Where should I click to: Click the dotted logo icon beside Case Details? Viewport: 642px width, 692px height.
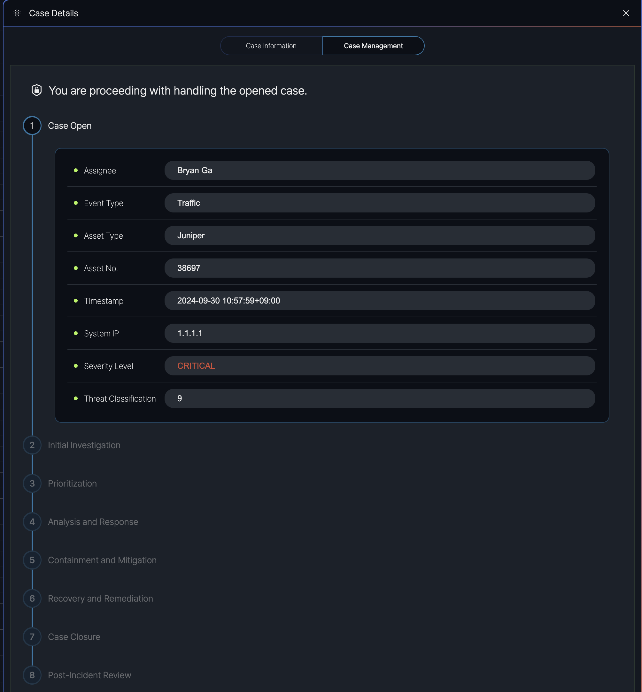(x=17, y=13)
